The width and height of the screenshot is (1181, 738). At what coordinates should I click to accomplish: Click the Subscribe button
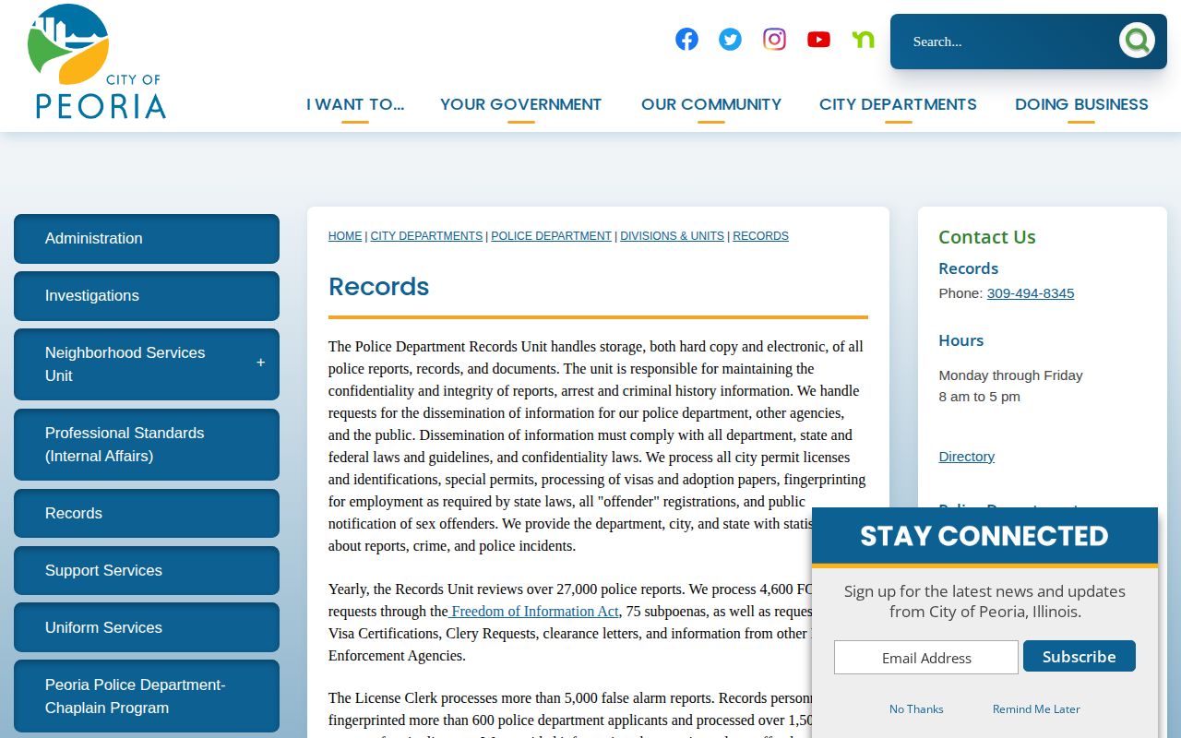coord(1080,657)
